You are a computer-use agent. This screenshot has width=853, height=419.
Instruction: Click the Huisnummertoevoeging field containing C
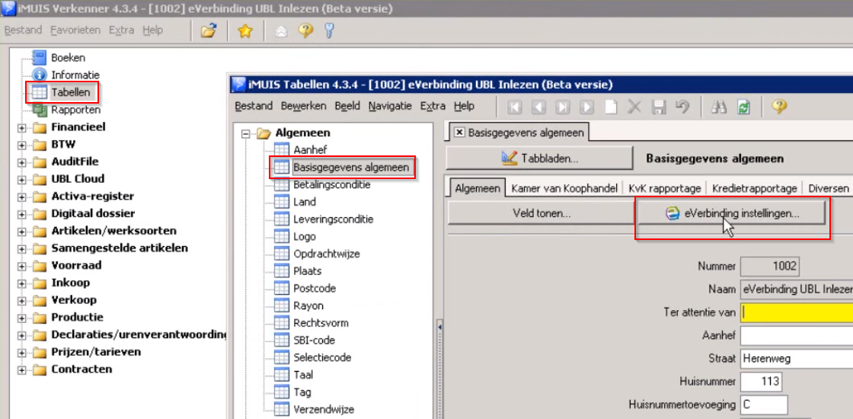(765, 405)
